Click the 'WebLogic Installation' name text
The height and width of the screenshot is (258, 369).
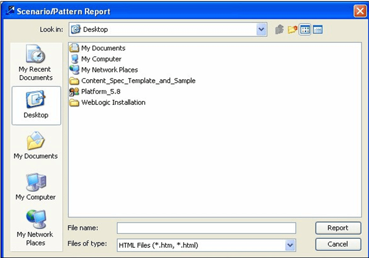coord(114,102)
